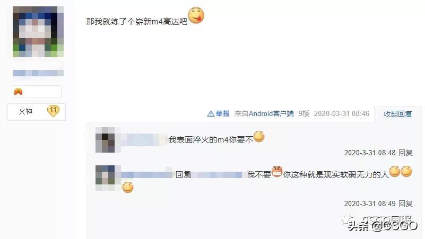Image resolution: width=425 pixels, height=239 pixels.
Task: Click the smiley emoji below second reply
Action: 128,187
